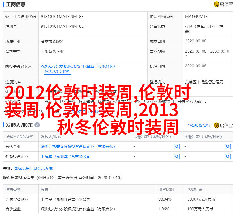Click the 核准日期 value 2020-09-08

pos(195,66)
